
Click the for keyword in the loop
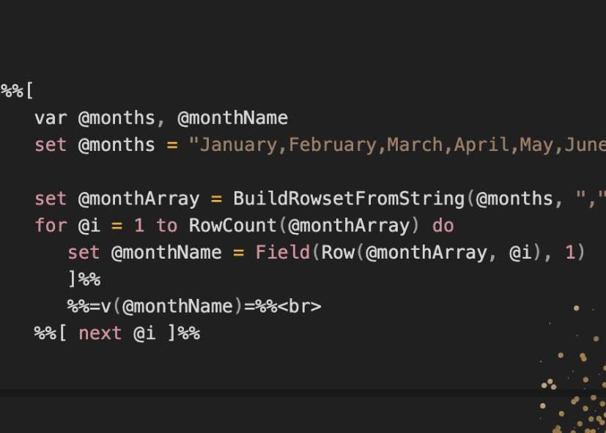[x=51, y=226]
